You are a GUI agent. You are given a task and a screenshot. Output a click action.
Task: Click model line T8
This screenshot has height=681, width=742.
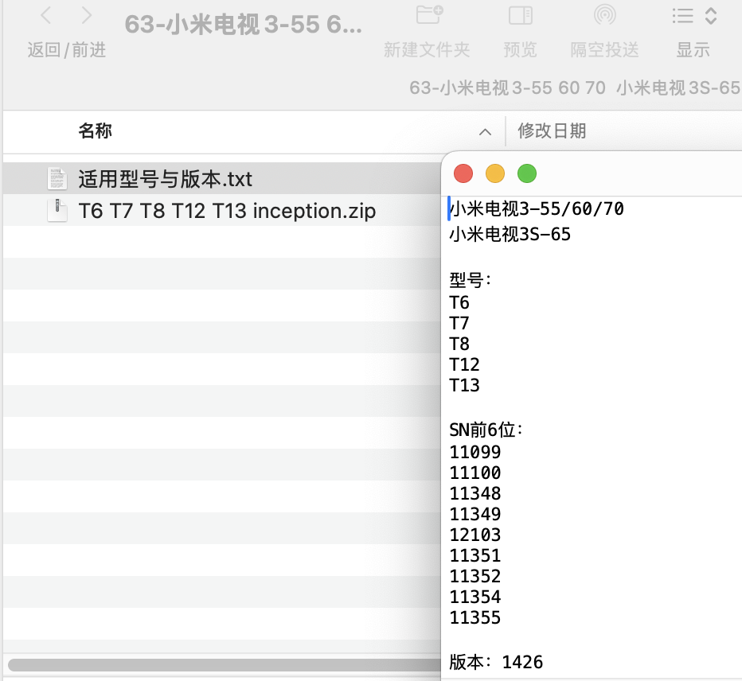point(459,344)
